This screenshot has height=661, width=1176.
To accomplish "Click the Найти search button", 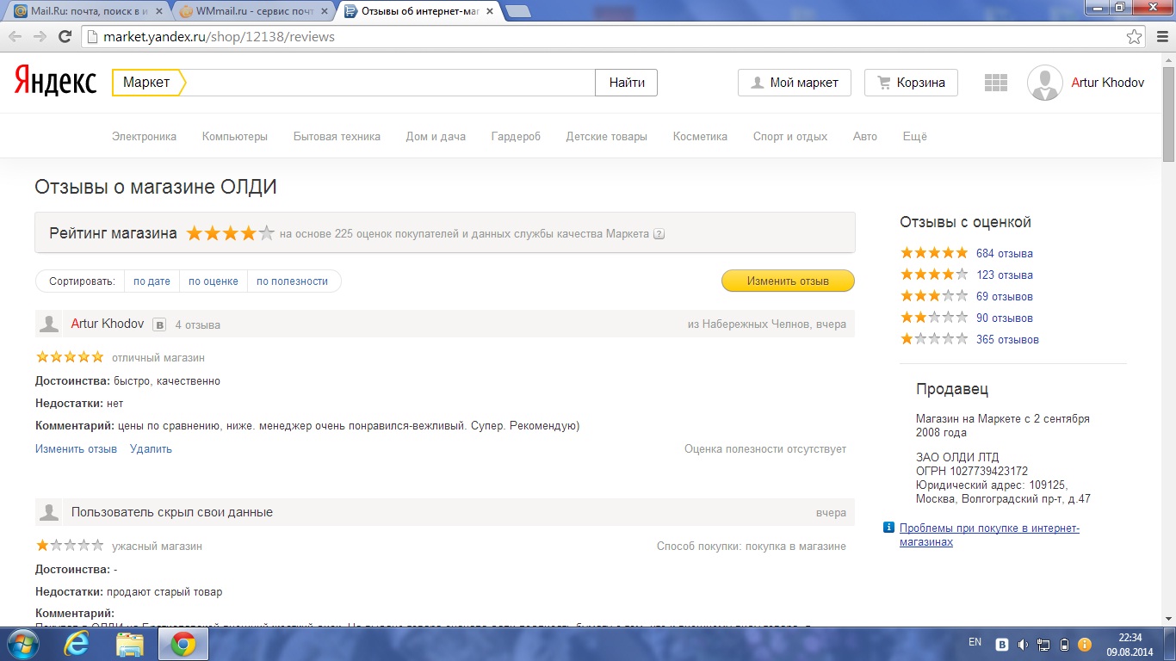I will tap(627, 83).
